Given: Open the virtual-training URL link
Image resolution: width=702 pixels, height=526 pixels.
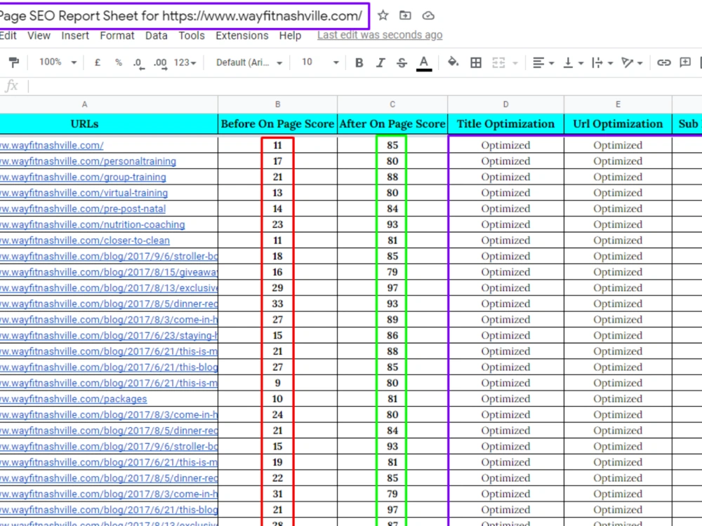Looking at the screenshot, I should click(84, 193).
